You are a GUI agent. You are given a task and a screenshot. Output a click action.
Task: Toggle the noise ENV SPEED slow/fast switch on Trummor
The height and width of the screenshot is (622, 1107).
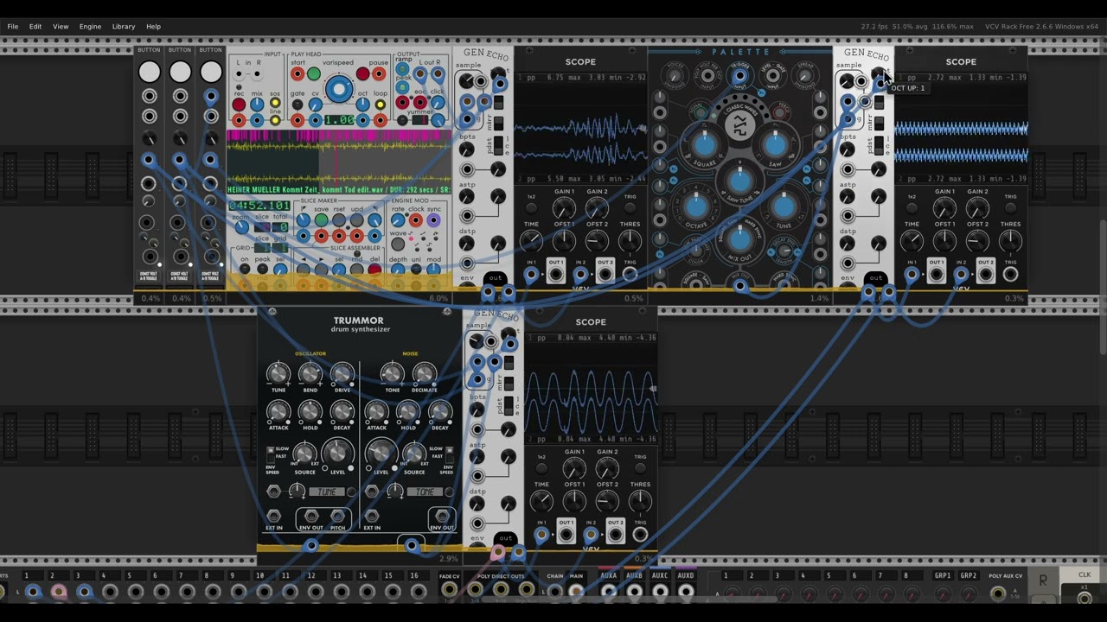pos(450,454)
